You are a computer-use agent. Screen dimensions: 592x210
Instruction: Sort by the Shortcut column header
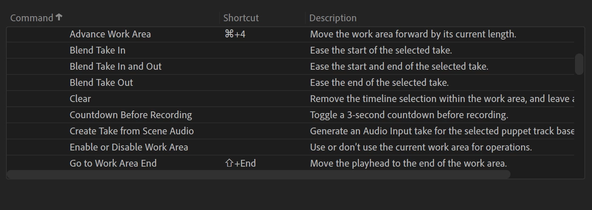(241, 18)
